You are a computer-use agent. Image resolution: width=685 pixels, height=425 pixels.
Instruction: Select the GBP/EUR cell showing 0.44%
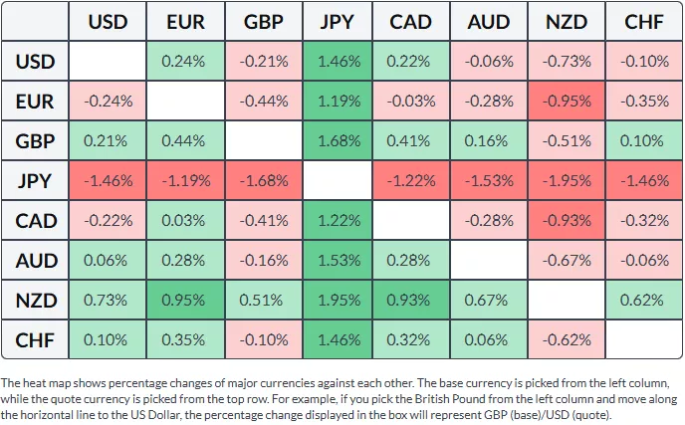click(186, 140)
